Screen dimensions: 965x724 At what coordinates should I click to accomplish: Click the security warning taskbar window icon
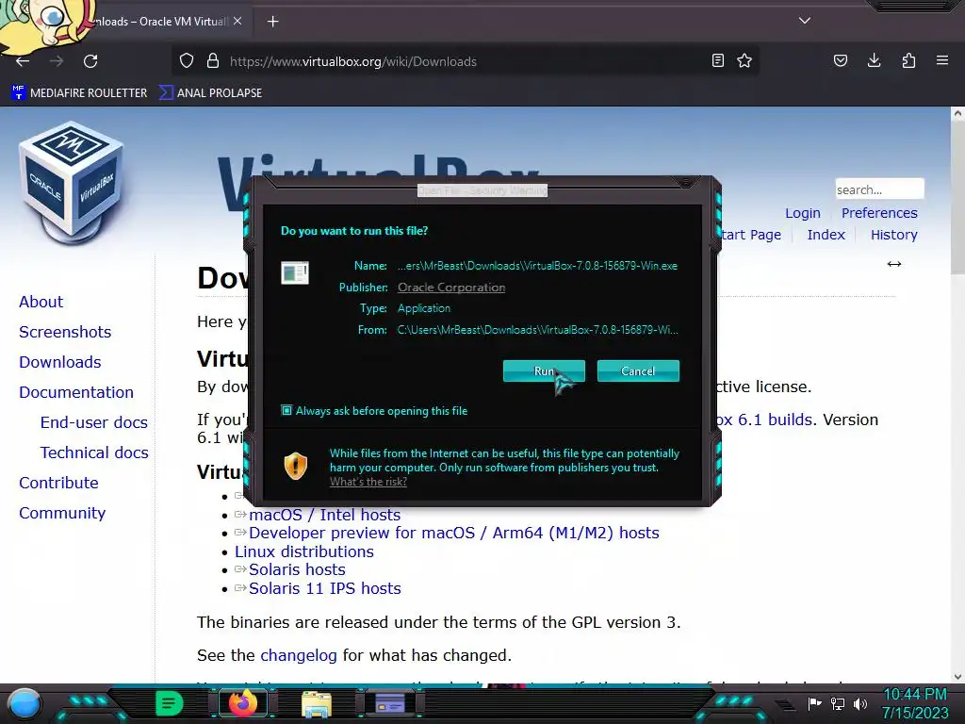click(x=389, y=703)
